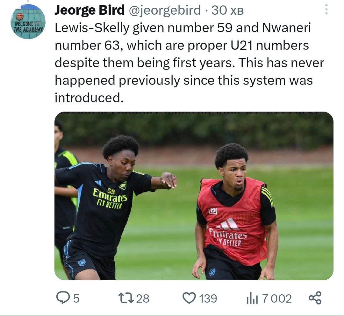Share the tweet via the share icon
Screen dimensions: 344x316
point(315,298)
